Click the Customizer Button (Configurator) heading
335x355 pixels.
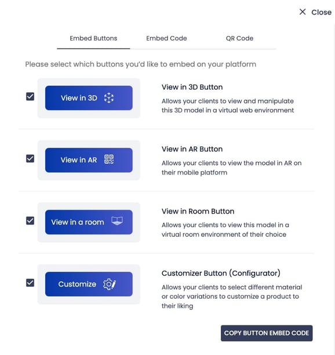point(221,273)
